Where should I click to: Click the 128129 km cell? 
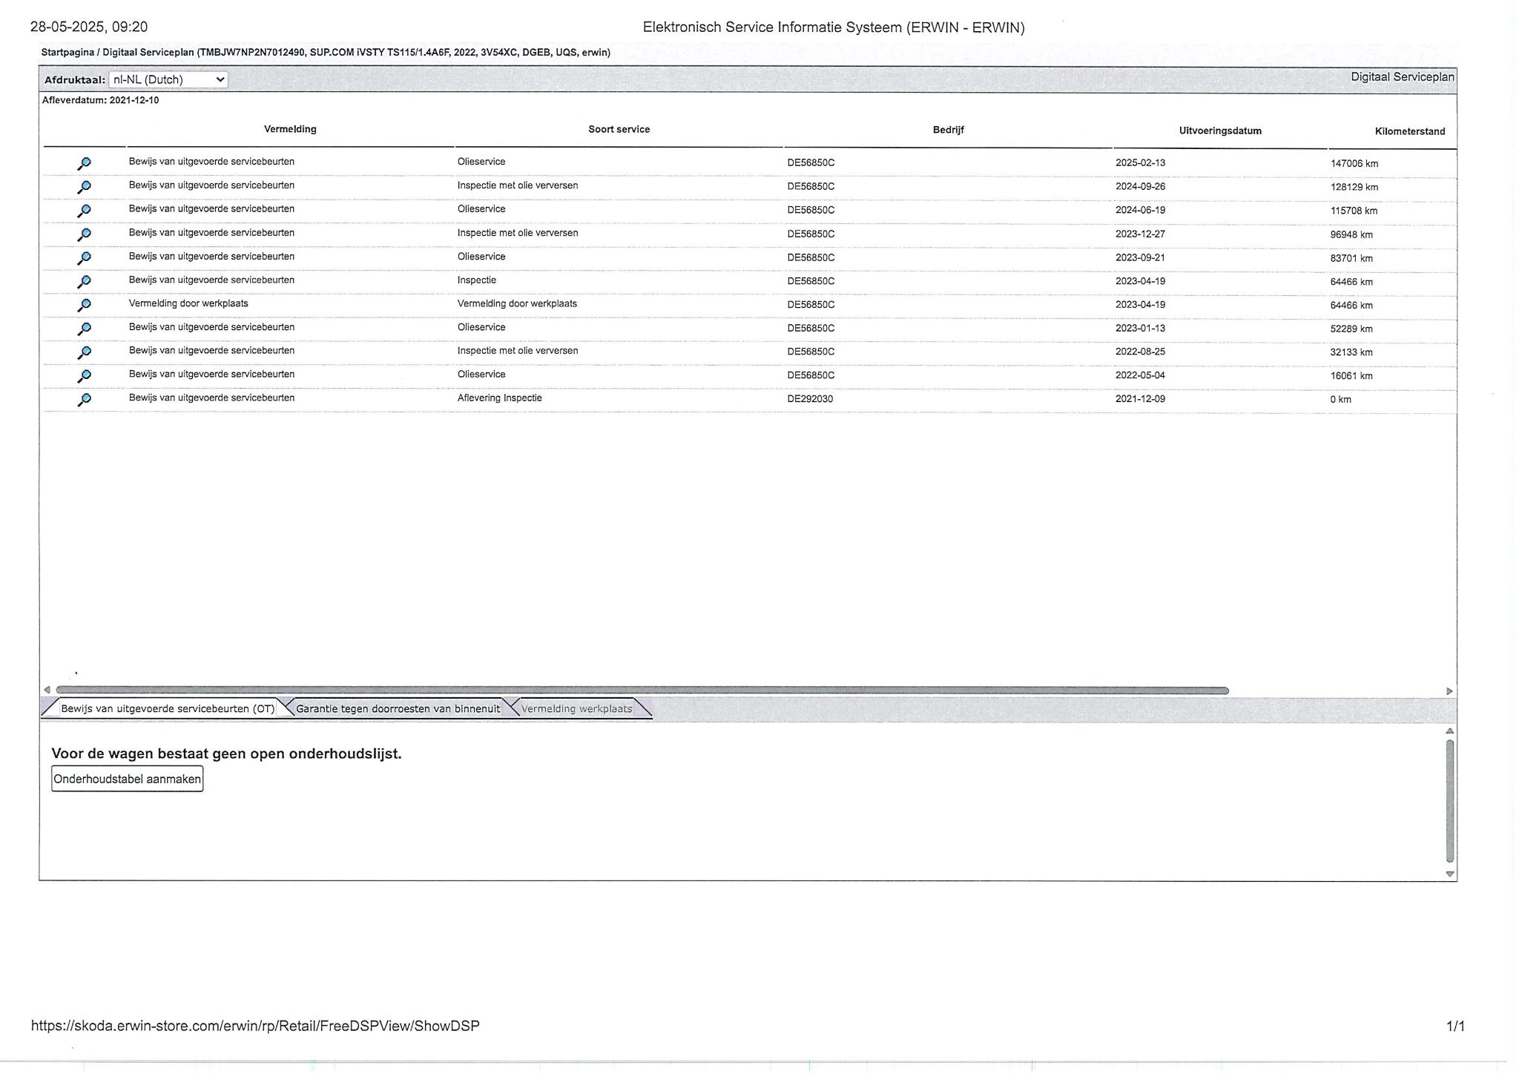pyautogui.click(x=1354, y=187)
